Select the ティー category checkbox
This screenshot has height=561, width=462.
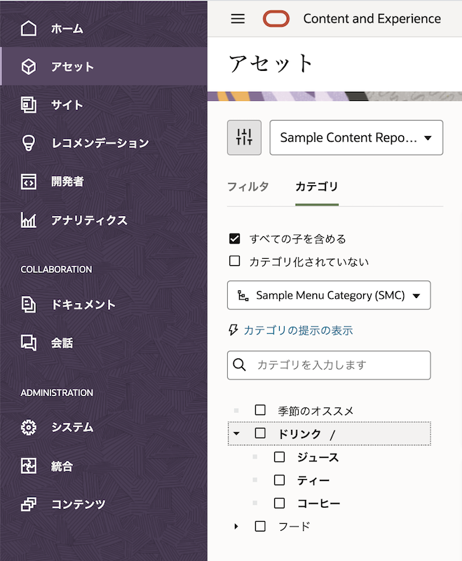279,480
